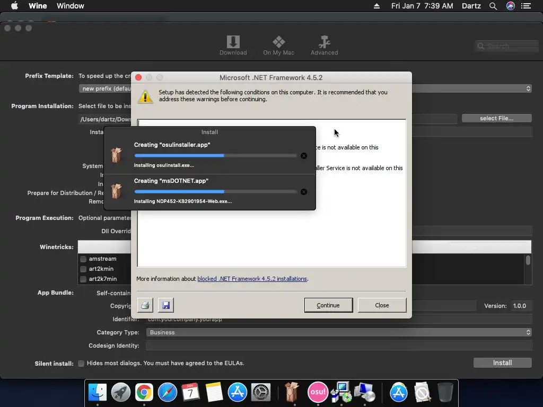Open Launchpad rocket in the Dock

pyautogui.click(x=120, y=392)
